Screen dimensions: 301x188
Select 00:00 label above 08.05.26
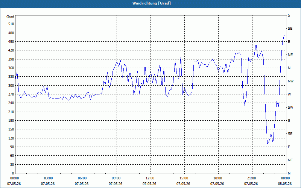285,178
